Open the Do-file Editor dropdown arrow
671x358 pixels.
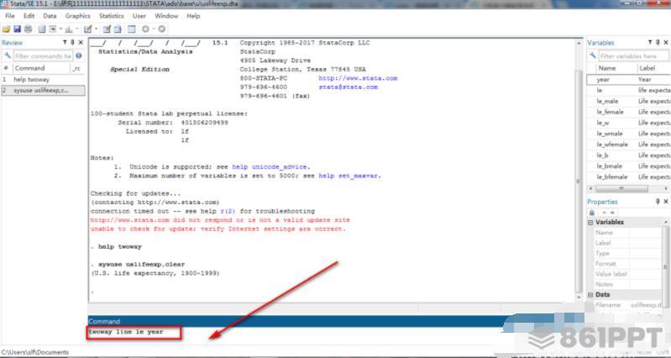(x=97, y=29)
